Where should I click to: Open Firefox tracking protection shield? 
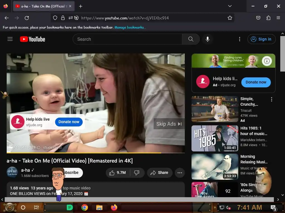point(55,18)
